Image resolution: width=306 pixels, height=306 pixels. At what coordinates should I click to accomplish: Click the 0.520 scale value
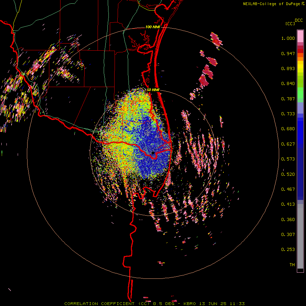(x=288, y=174)
